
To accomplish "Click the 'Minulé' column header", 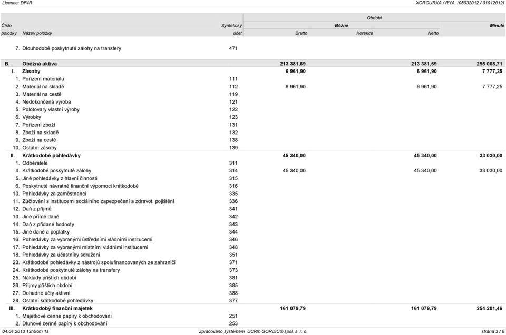I will point(497,25).
